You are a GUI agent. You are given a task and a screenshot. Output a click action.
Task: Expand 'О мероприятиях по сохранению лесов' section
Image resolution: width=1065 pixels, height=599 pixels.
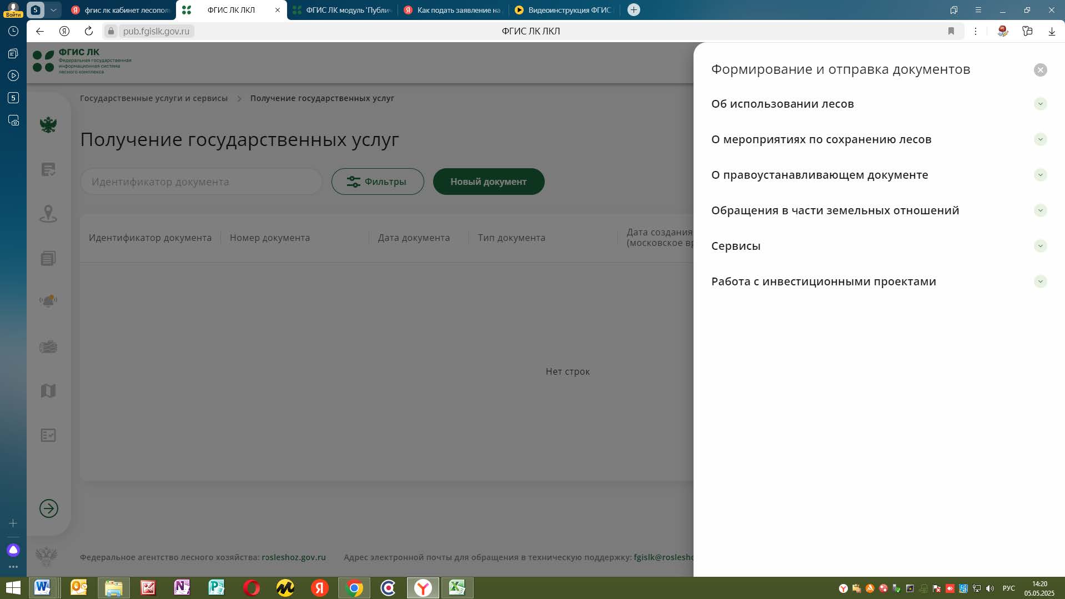1040,139
